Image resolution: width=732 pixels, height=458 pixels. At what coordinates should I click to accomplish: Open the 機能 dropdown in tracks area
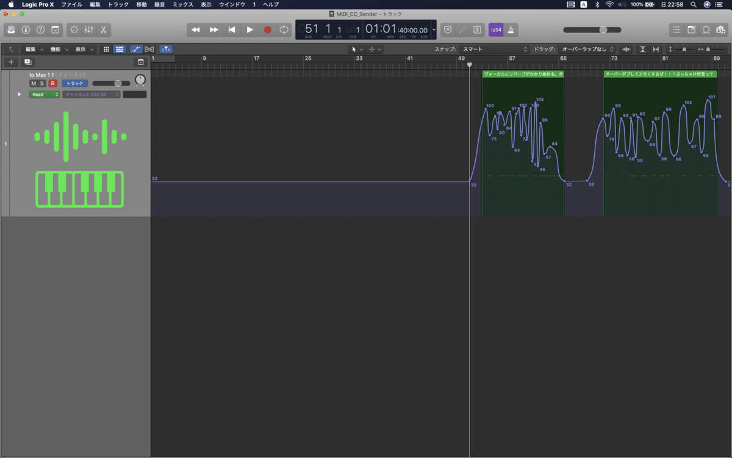pos(59,49)
